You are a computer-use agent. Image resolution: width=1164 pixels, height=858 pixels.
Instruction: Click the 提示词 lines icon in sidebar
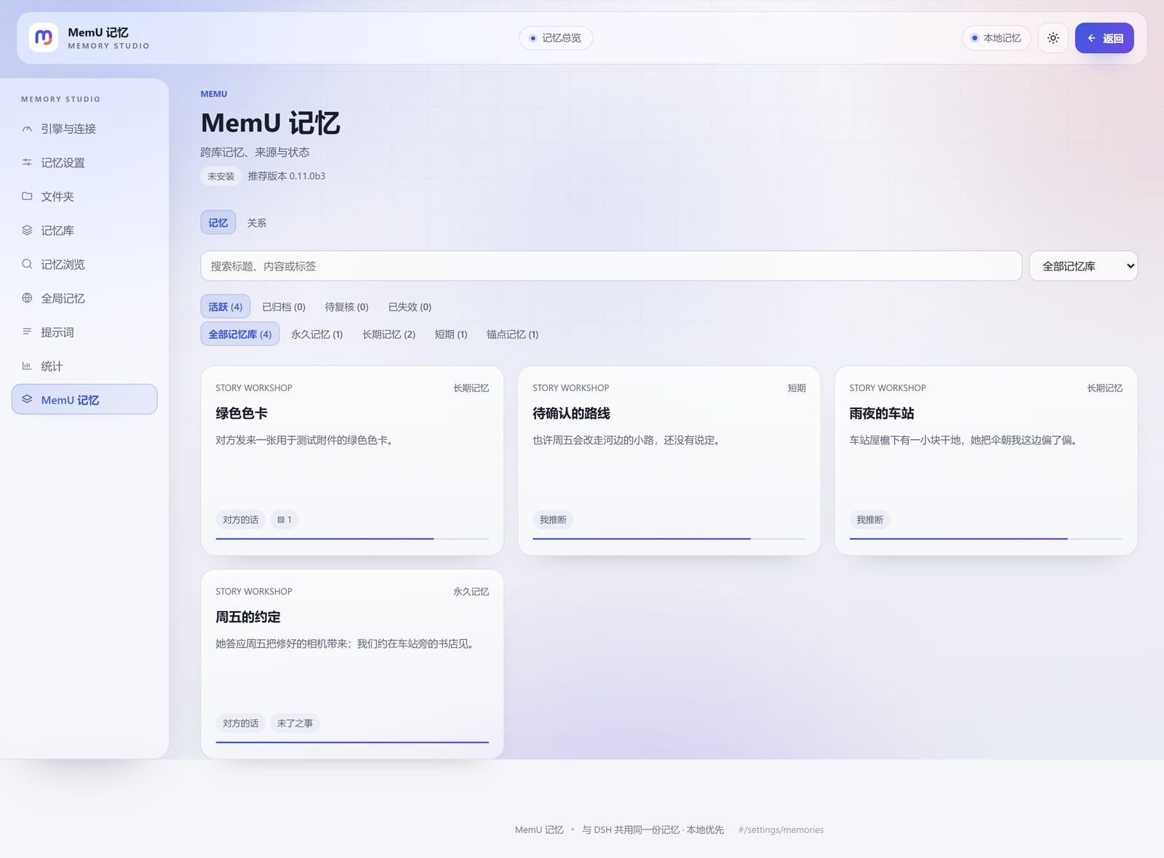(x=27, y=332)
